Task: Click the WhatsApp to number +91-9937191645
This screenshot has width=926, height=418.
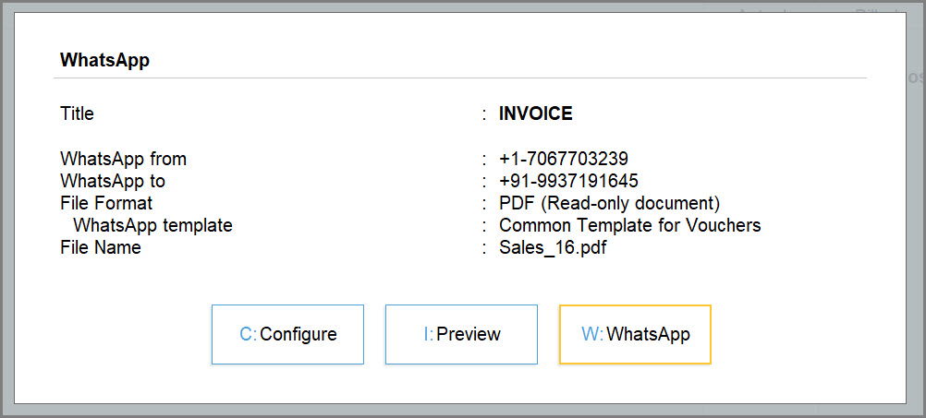Action: pyautogui.click(x=568, y=181)
